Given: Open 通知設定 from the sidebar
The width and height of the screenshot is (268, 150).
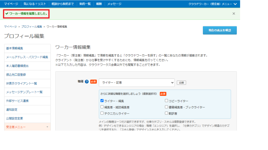Looking at the screenshot, I should [12, 110].
